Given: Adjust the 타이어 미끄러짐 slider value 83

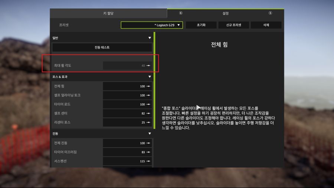Looking at the screenshot, I should coord(127,152).
